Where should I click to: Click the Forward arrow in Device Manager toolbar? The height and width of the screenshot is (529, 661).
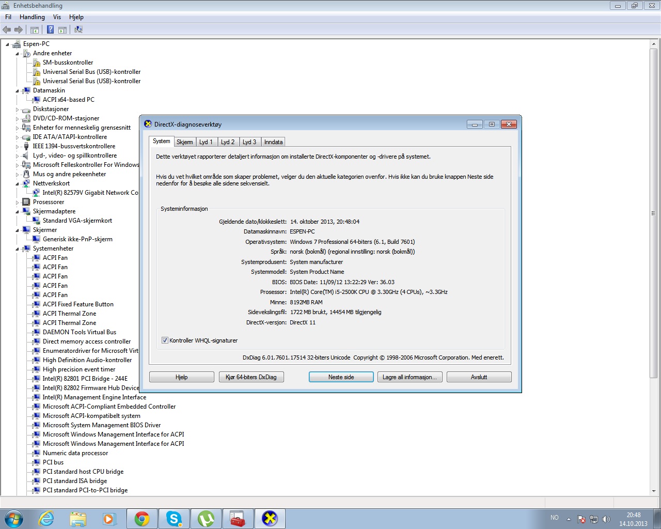coord(19,30)
